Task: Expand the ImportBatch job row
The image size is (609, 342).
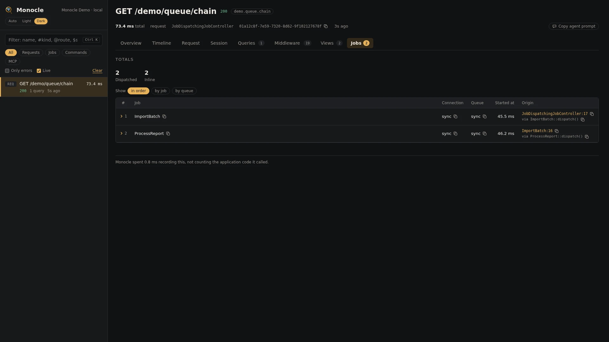Action: point(121,117)
